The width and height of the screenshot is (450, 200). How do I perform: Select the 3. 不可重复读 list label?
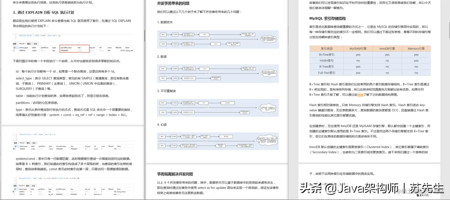click(166, 91)
